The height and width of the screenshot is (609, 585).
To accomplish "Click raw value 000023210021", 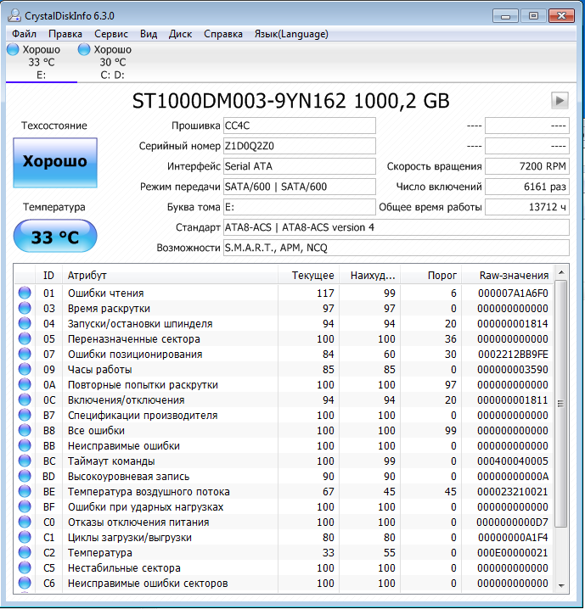I will pos(513,492).
